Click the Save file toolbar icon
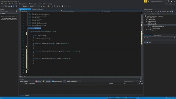The width and height of the screenshot is (176, 99). pyautogui.click(x=11, y=6)
